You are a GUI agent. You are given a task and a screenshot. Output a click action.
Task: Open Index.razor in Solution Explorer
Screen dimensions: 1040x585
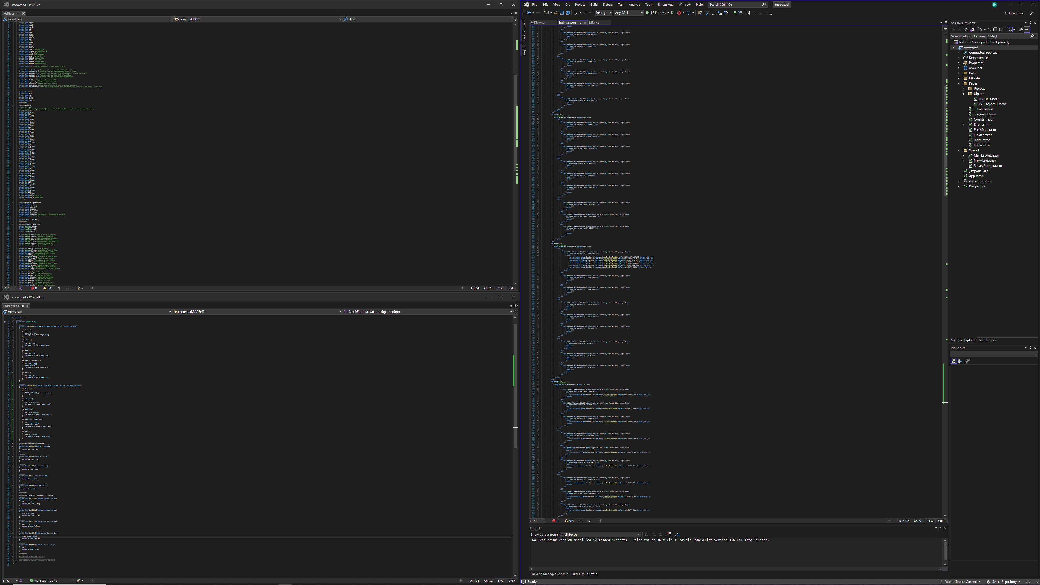click(981, 140)
